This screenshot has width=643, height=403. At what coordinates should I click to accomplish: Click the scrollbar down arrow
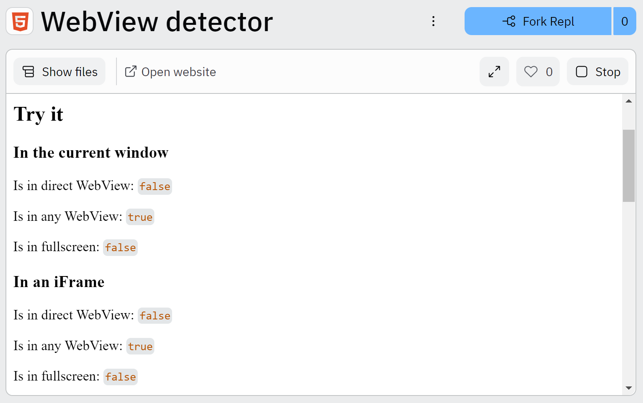[x=628, y=388]
